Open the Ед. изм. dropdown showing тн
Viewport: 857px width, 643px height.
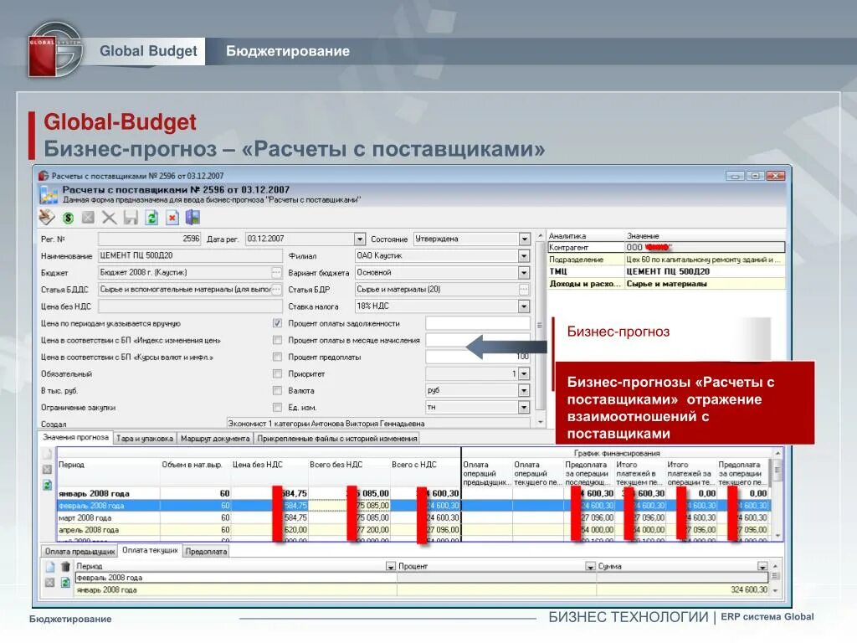524,408
